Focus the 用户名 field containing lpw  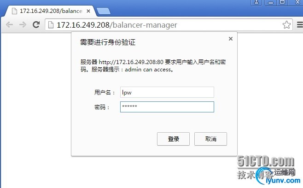167,92
